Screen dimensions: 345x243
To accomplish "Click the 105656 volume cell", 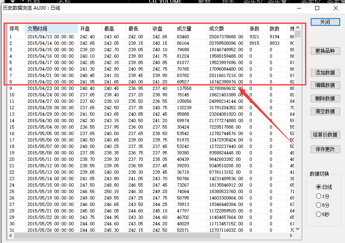I will pyautogui.click(x=184, y=101).
